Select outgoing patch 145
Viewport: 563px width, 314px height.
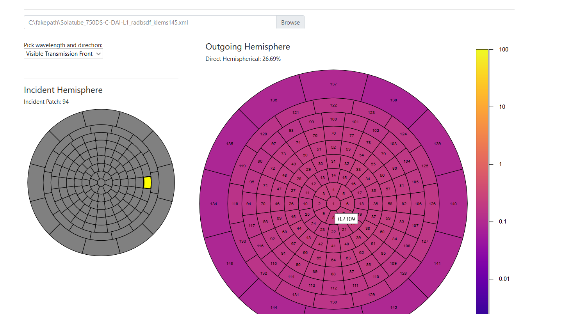[x=230, y=264]
